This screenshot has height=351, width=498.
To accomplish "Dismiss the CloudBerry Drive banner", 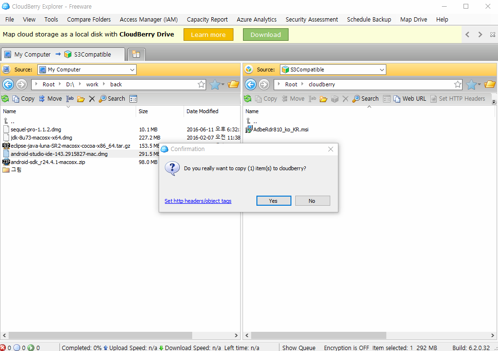I will [492, 35].
